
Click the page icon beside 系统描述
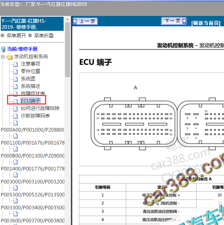click(16, 86)
